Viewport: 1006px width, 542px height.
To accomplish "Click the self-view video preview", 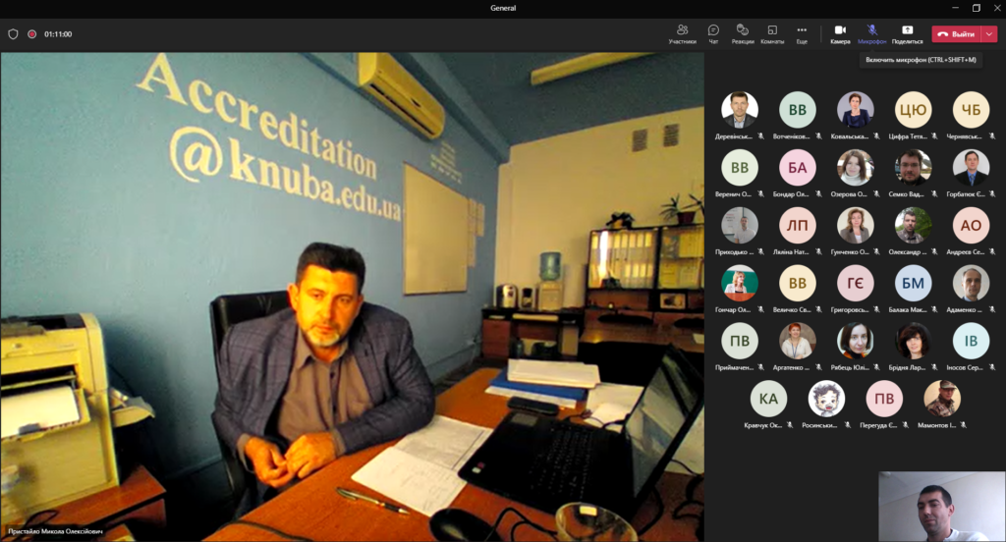I will (x=942, y=507).
